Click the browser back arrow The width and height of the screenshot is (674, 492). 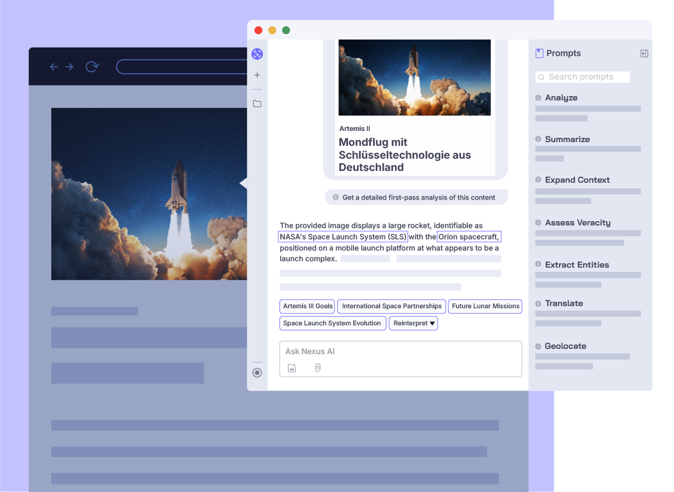pos(53,67)
